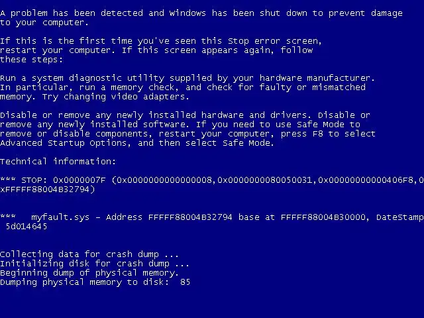424x318 pixels.
Task: Click the 'these steps:' text
Action: [31, 60]
